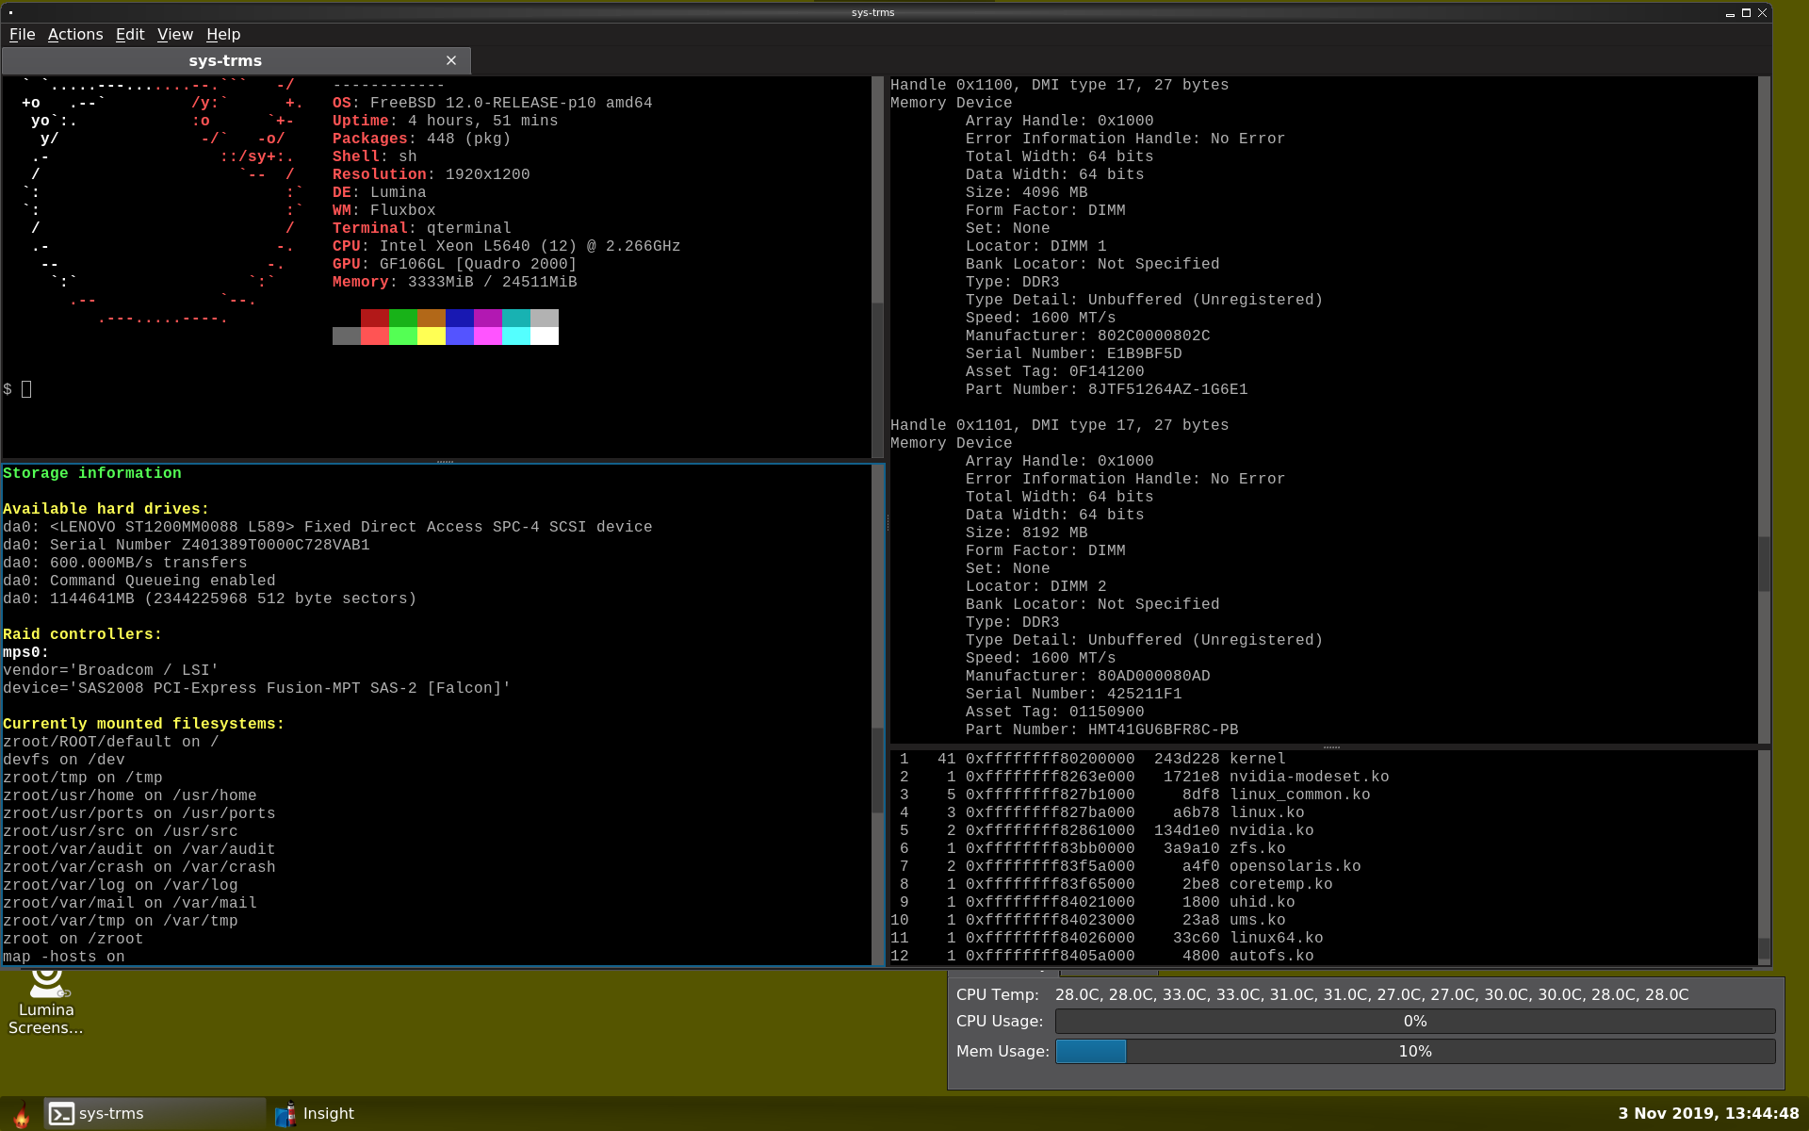Open the Edit menu

pos(130,34)
